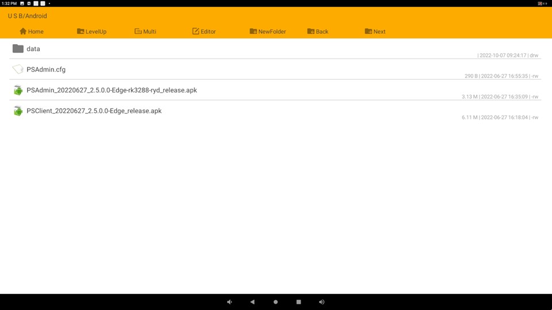Select PSClient Edge release APK file

[x=94, y=111]
